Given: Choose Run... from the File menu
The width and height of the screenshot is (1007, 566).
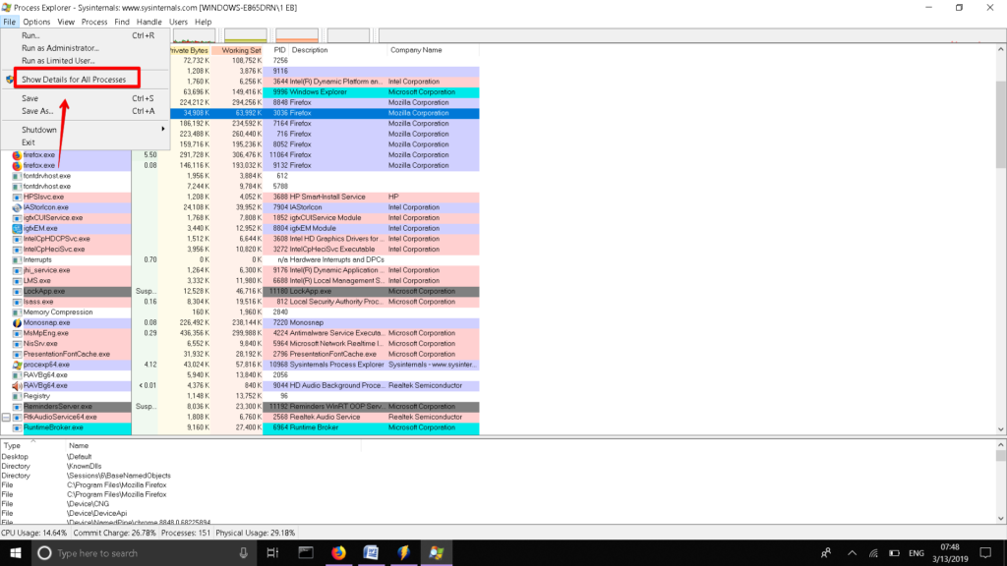Looking at the screenshot, I should tap(86, 36).
